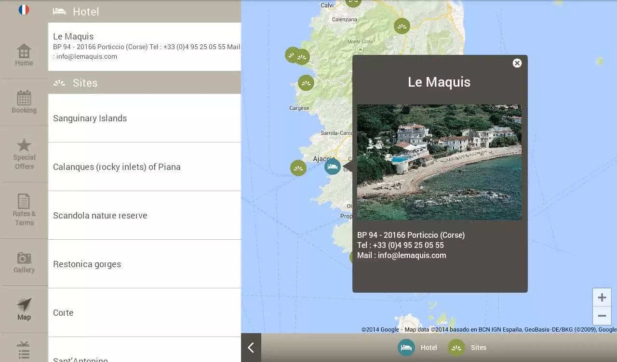
Task: Click the Google map attribution text
Action: pos(489,330)
